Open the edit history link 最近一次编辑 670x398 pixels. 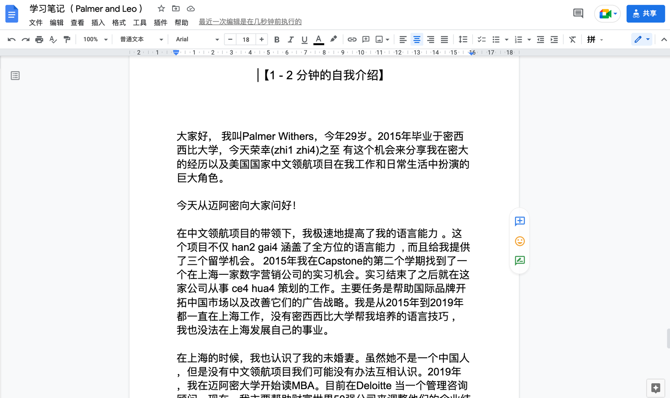[250, 22]
